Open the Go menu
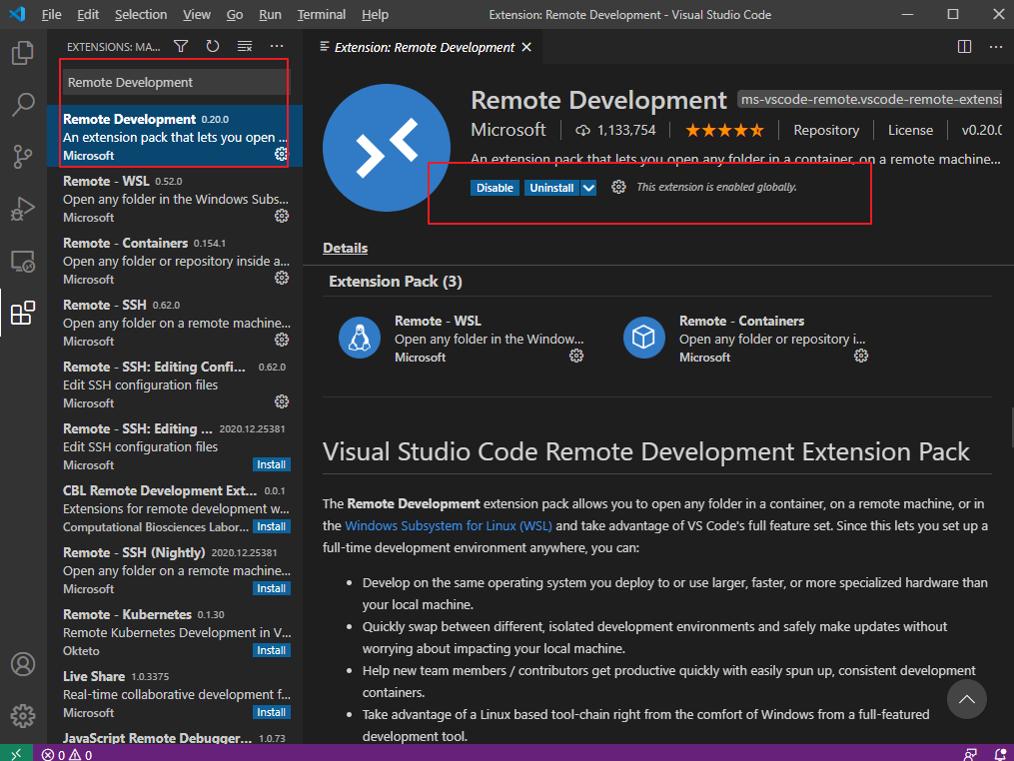Image resolution: width=1014 pixels, height=761 pixels. [234, 14]
